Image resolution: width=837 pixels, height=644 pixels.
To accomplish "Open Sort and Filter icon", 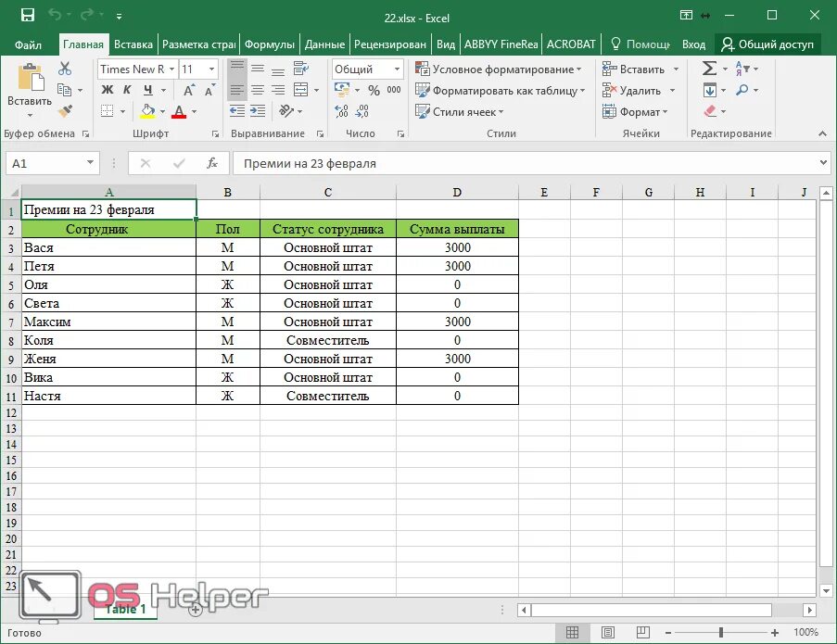I will [x=742, y=69].
